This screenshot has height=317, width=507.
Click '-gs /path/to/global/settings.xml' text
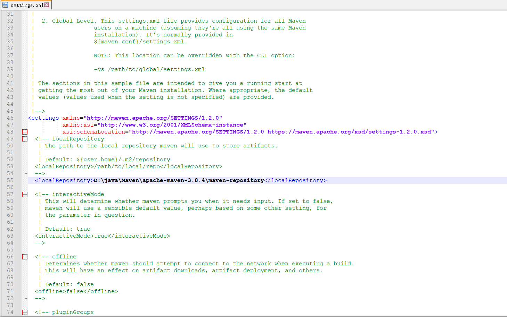coord(149,69)
